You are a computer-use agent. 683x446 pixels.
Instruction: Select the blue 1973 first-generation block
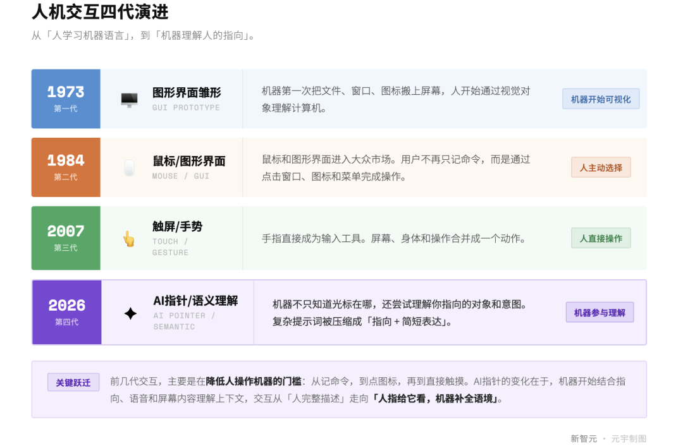pos(66,99)
